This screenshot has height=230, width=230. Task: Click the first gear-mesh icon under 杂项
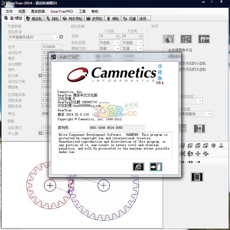(168, 39)
